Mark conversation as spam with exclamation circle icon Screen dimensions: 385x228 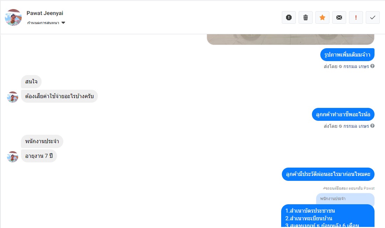coord(289,17)
